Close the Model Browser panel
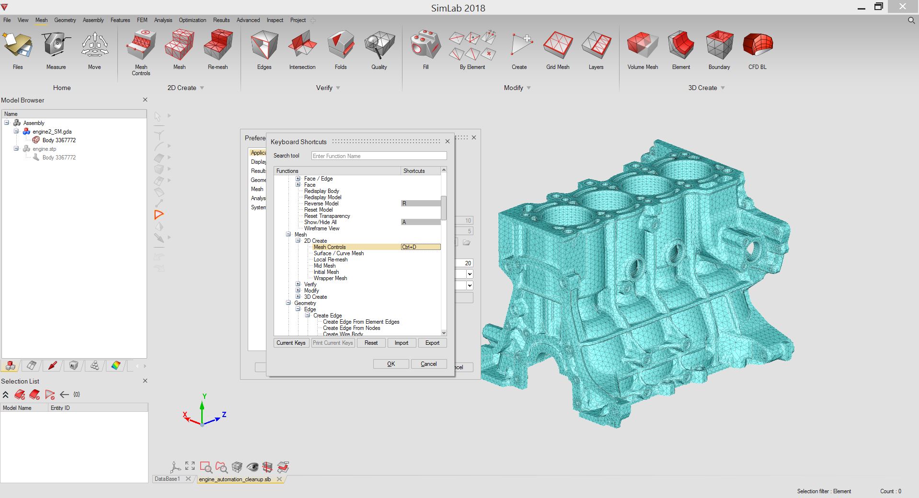 coord(145,100)
